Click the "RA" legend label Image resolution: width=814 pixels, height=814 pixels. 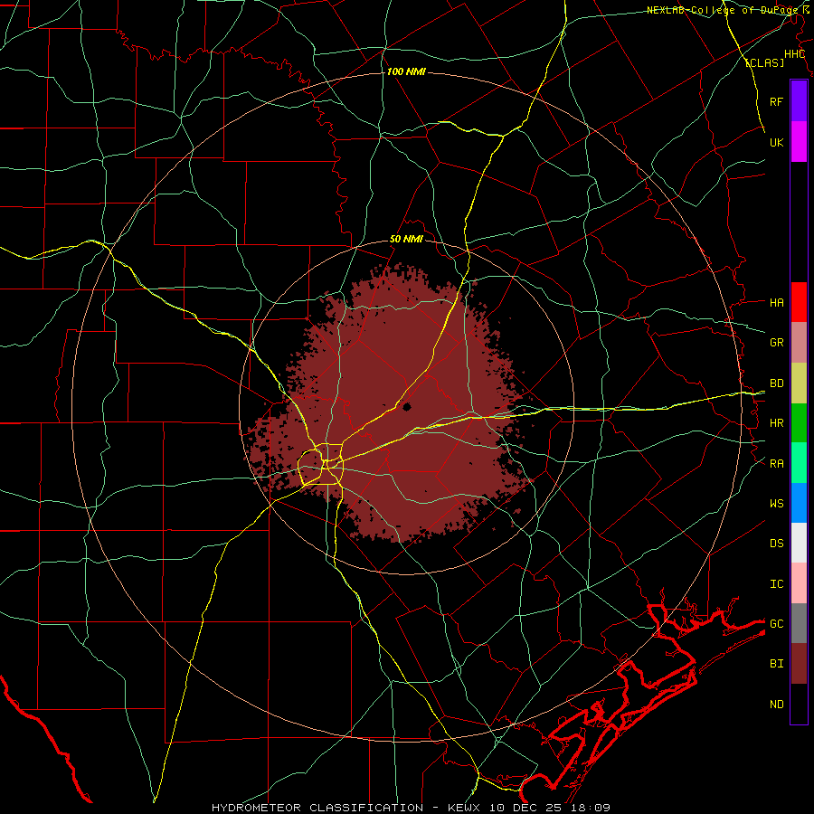click(777, 464)
